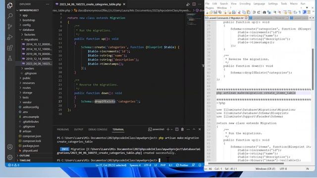Open the Plugins menu in Notepad++
317x178 pixels.
click(x=210, y=8)
